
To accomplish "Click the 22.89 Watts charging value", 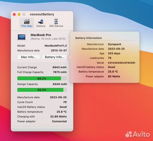I will [58, 116].
